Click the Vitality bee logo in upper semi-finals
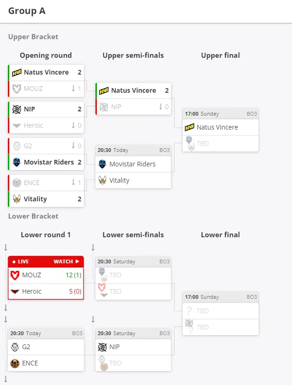292x385 pixels. pos(102,180)
